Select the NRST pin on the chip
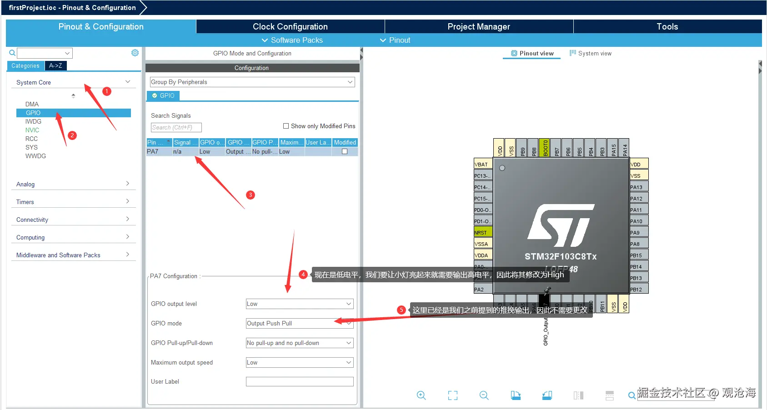 pos(483,232)
